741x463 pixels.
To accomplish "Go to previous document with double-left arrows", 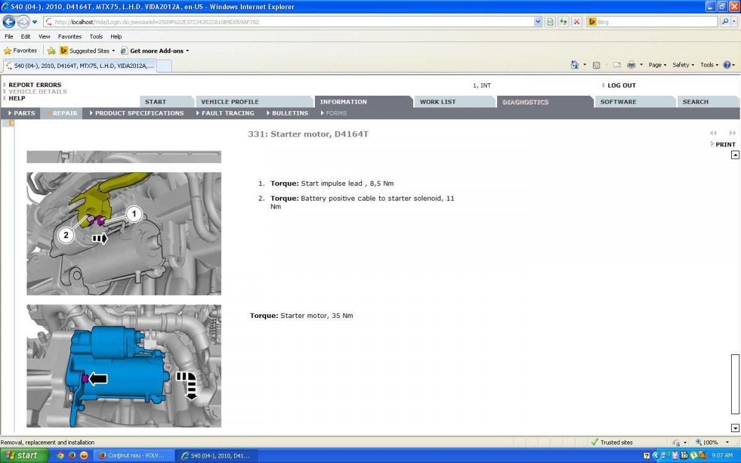I will tap(714, 133).
